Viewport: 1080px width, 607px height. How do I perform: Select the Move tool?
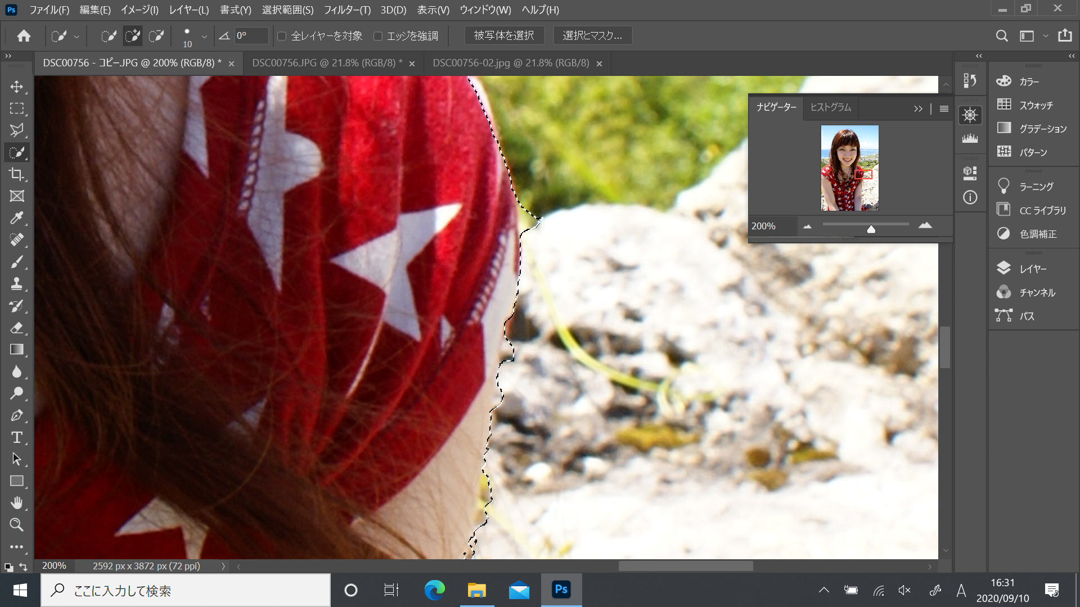tap(17, 87)
